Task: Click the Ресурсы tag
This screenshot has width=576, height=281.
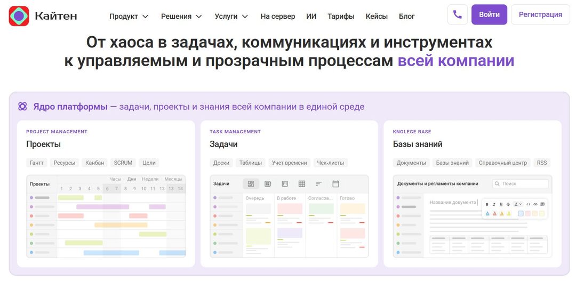Action: [x=65, y=163]
